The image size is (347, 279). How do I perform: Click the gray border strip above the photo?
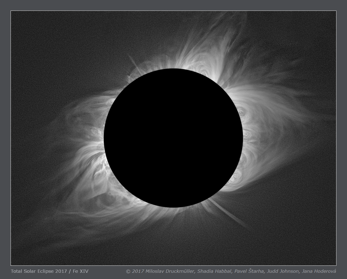pos(173,5)
